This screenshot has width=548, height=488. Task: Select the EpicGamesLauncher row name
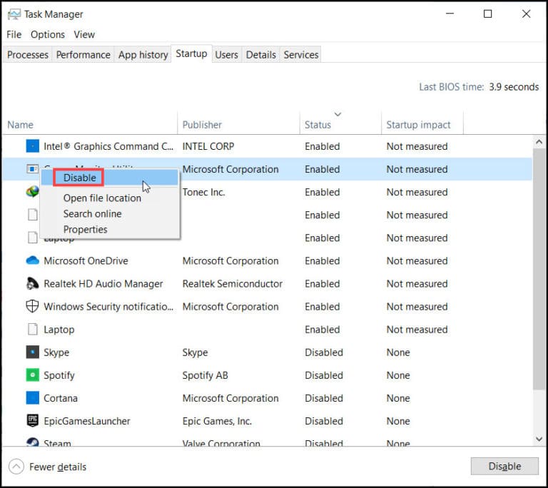pos(86,421)
